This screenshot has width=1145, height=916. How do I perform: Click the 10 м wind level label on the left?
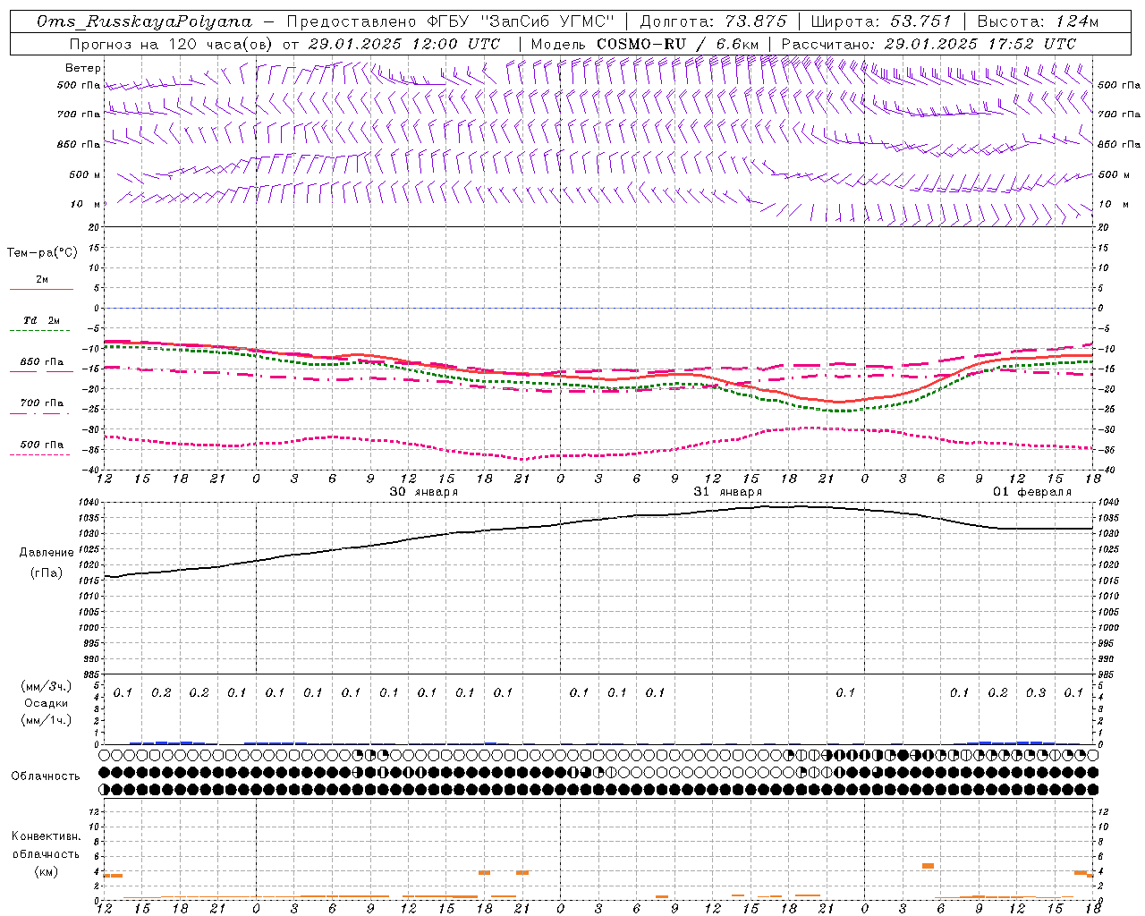(x=86, y=204)
